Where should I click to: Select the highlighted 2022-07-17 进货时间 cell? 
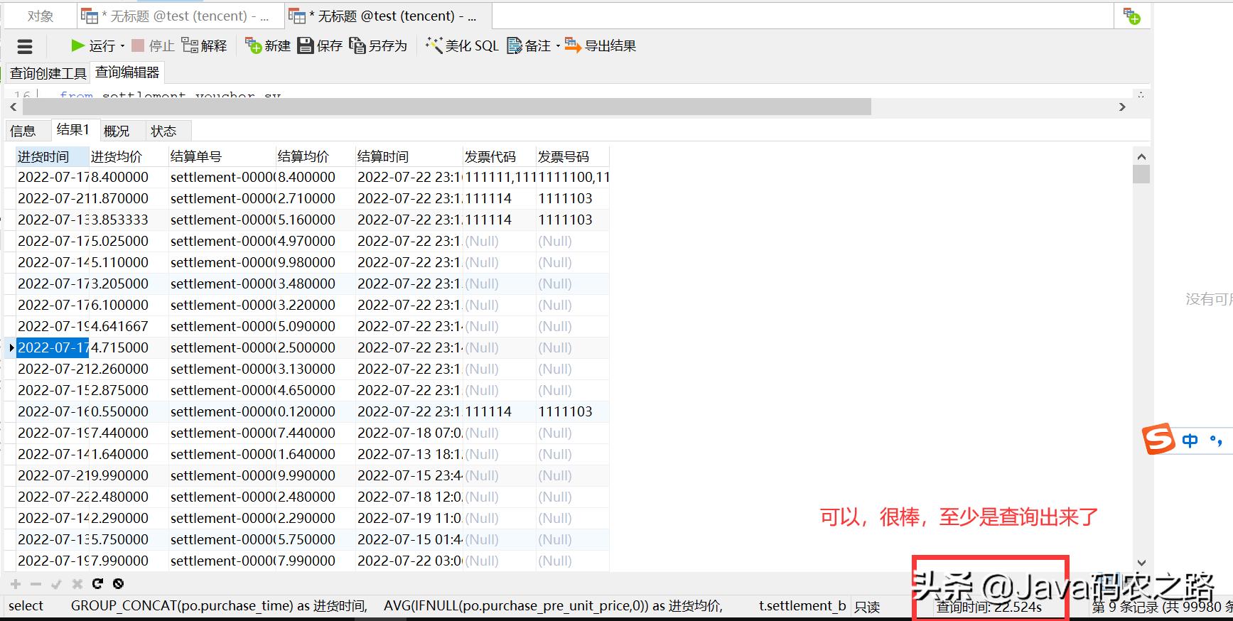(53, 347)
